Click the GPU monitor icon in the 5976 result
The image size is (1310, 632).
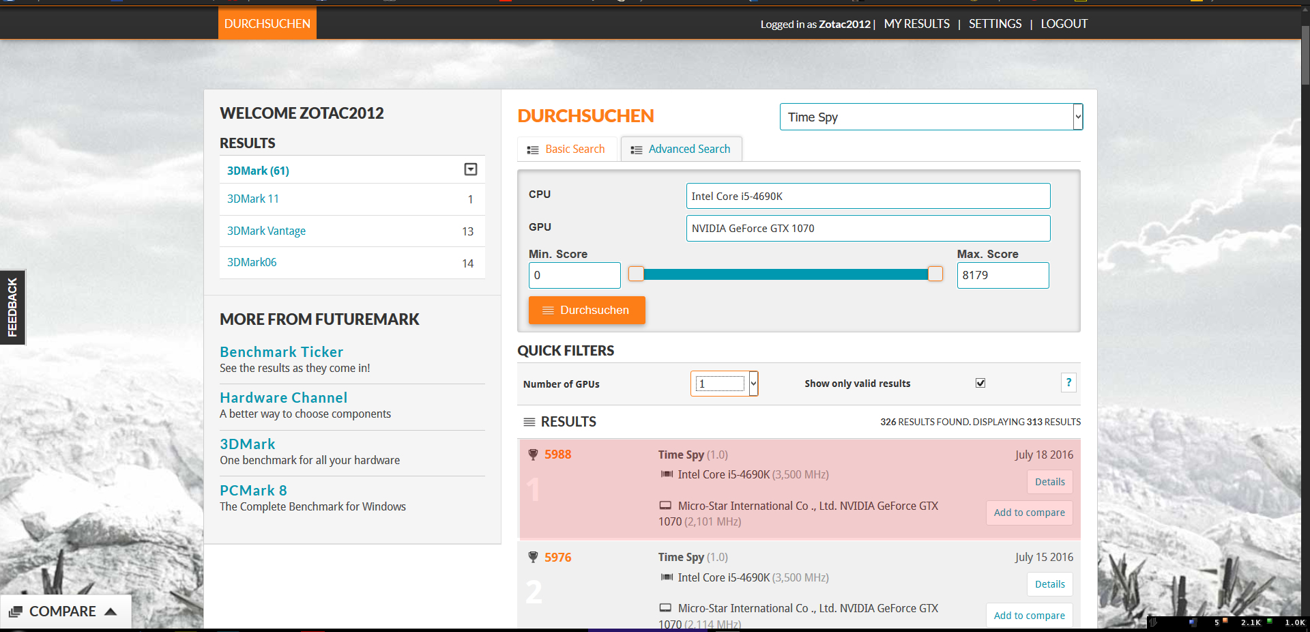pos(665,608)
